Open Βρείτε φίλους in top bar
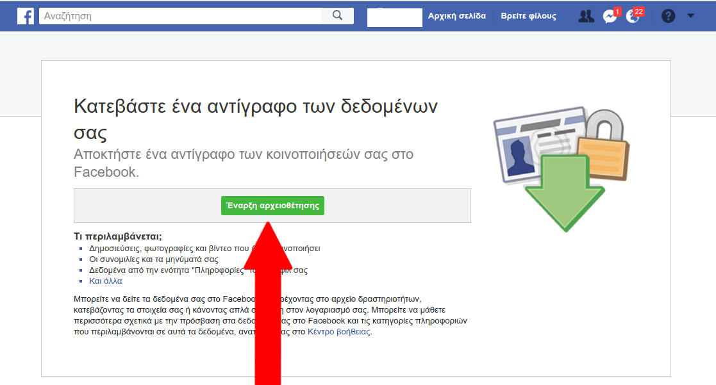Screen dimensions: 716x385 pyautogui.click(x=528, y=16)
